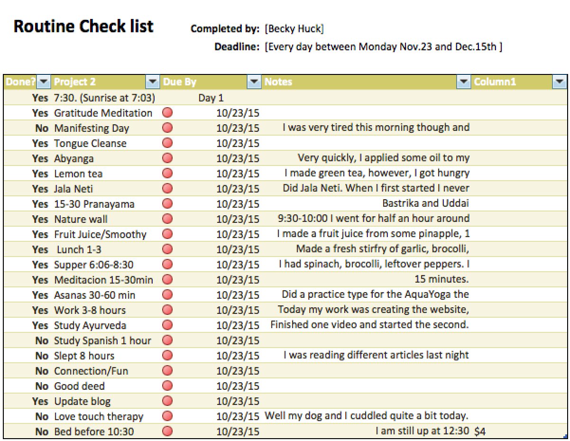Select the Yes cell beside Tongue Cleanse
The height and width of the screenshot is (441, 570).
click(41, 143)
